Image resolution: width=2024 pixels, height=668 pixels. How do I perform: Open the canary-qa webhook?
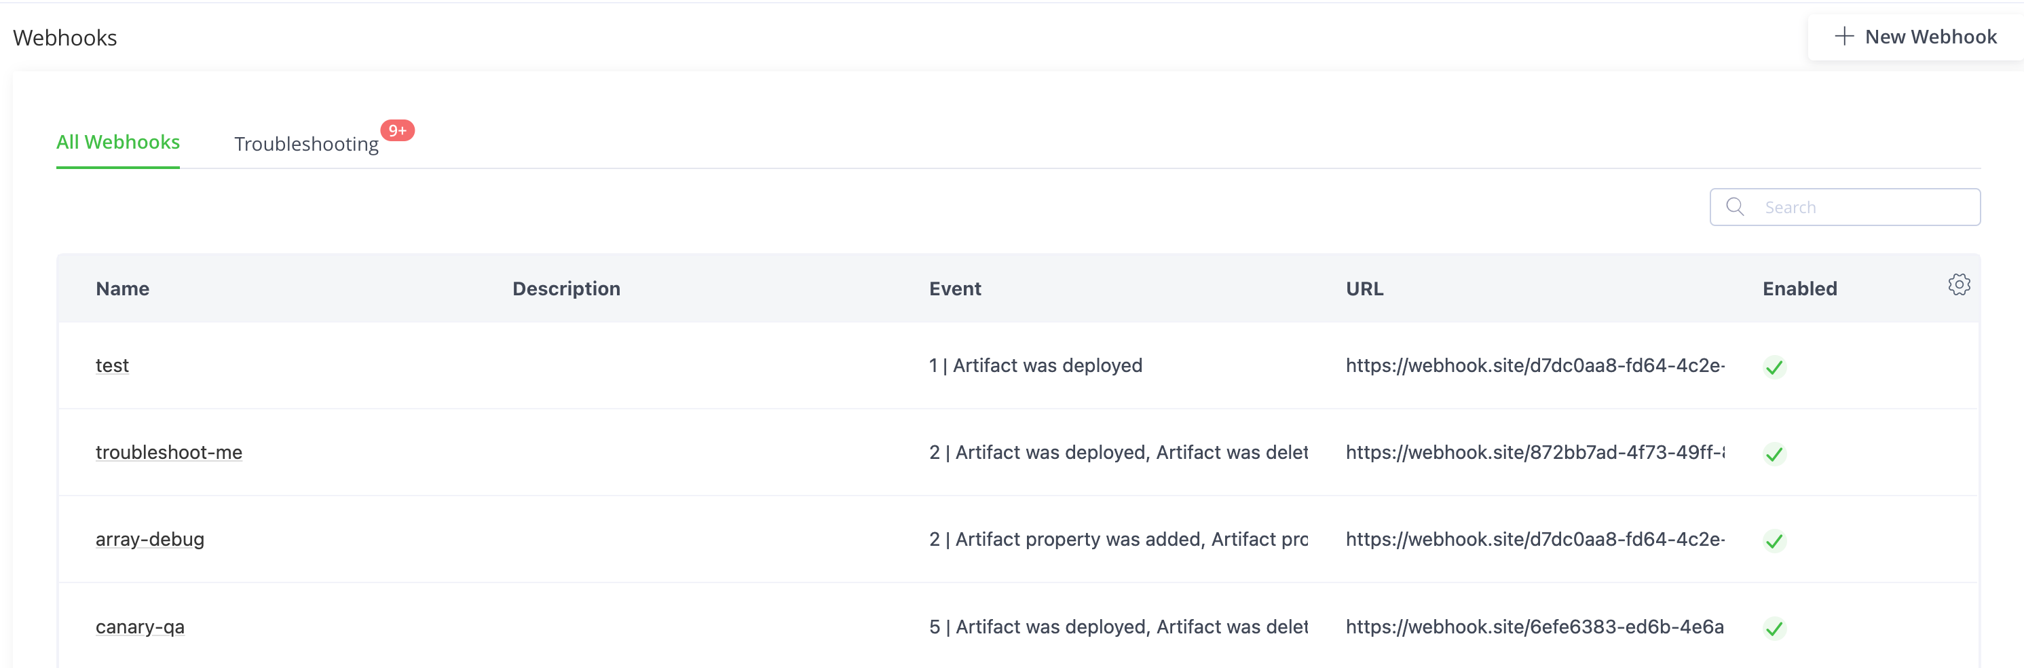click(x=140, y=627)
